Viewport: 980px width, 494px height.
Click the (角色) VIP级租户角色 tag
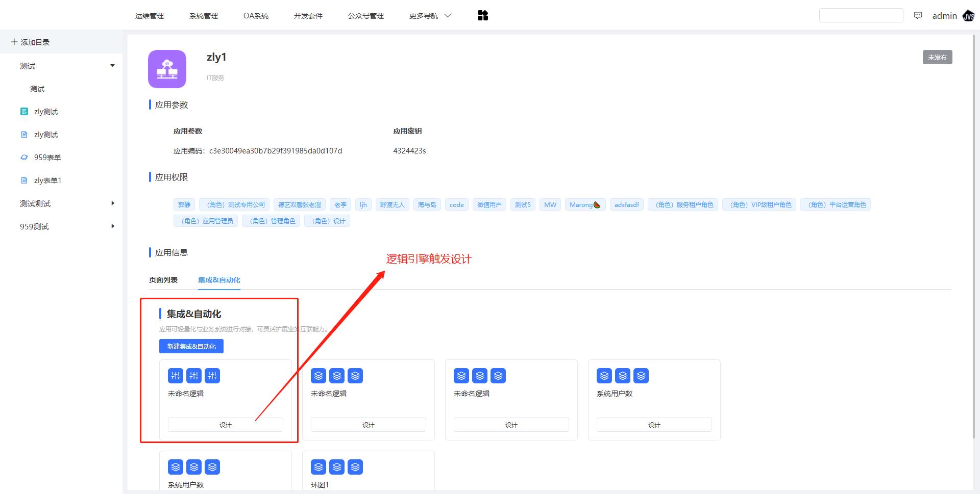tap(759, 205)
